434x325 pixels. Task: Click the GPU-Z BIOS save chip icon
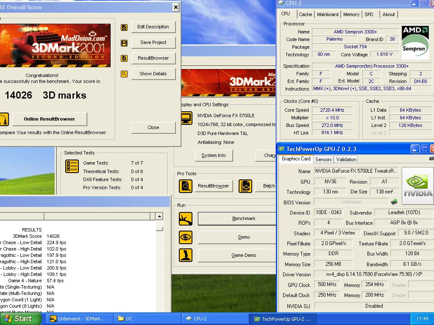tap(394, 202)
